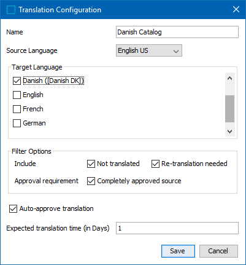
Task: Toggle the Re-translation needed checkbox
Action: tap(155, 164)
